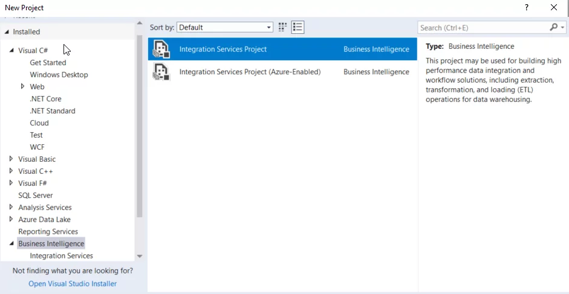Select the WCF category
Viewport: 569px width, 294px height.
[37, 147]
